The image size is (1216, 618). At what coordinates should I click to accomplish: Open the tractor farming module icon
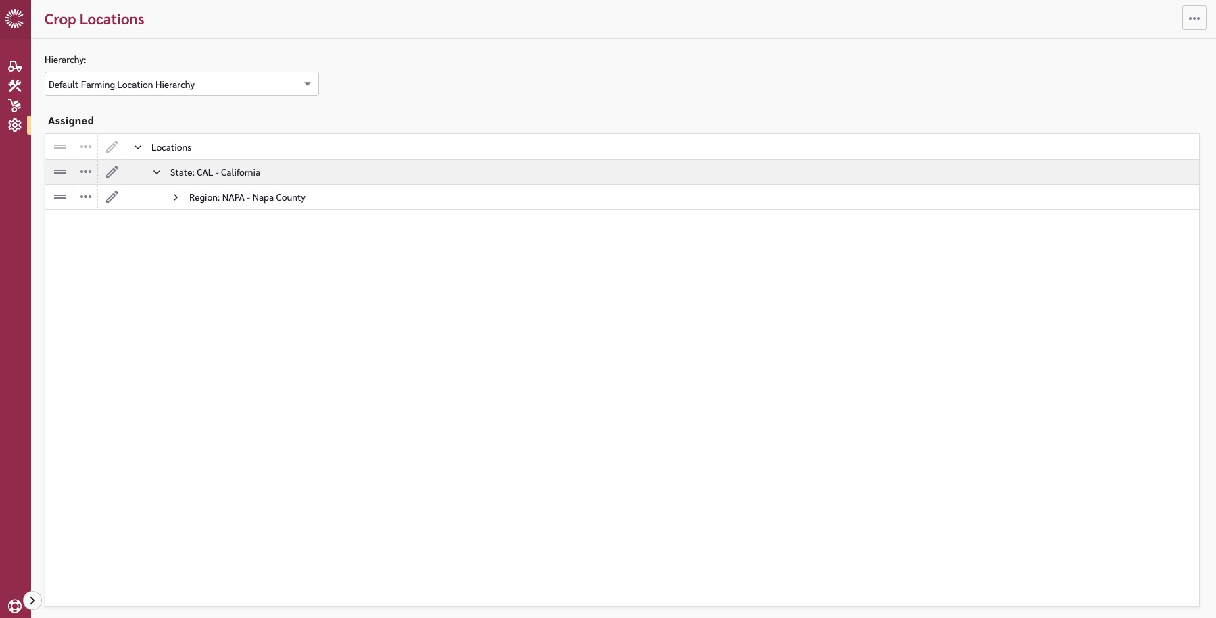click(15, 66)
